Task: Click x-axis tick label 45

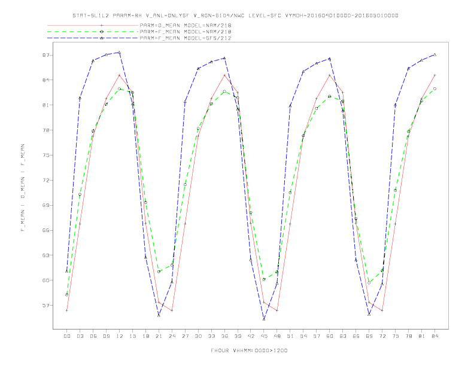Action: [264, 336]
